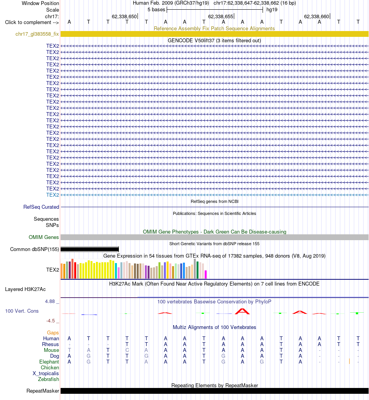Click the 'chr17:' ruler label
The height and width of the screenshot is (400, 369).
point(52,17)
